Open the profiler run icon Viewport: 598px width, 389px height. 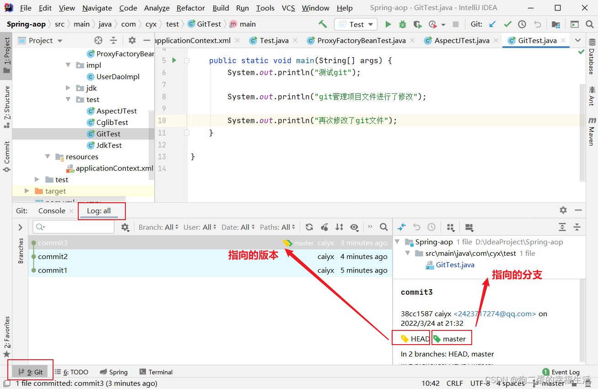tap(433, 24)
